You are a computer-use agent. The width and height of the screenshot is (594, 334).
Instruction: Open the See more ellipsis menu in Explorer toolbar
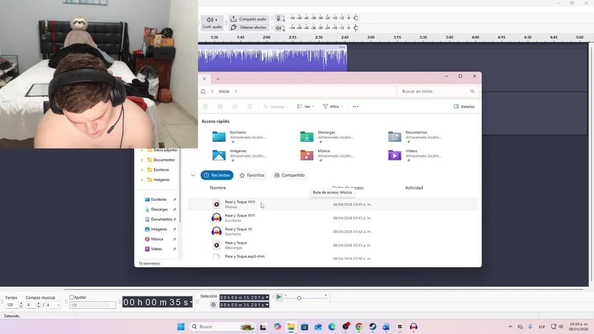[356, 107]
